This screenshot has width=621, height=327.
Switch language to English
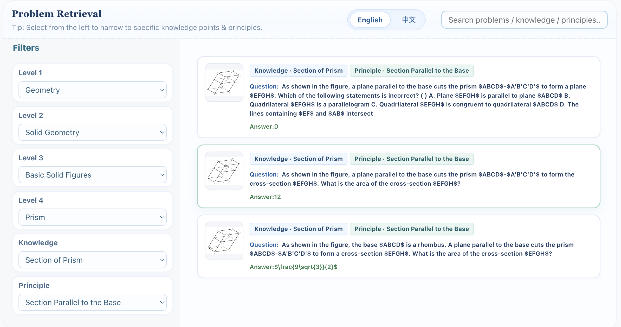370,20
